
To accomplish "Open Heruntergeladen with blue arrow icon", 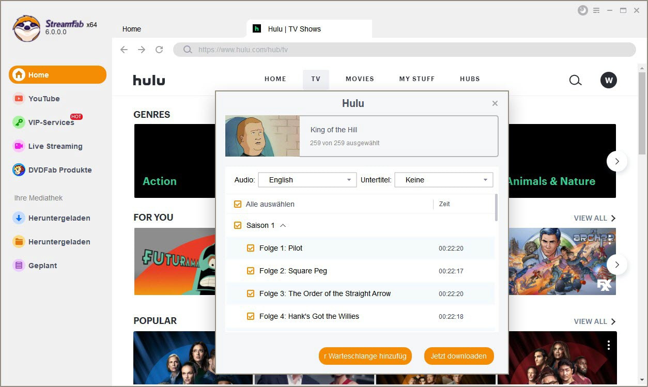I will click(52, 218).
